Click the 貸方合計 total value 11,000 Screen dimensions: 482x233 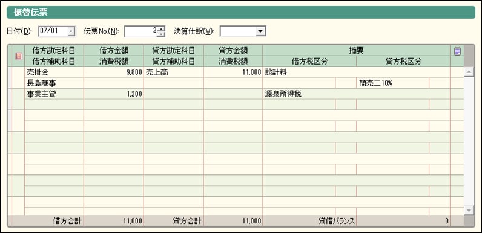click(233, 221)
